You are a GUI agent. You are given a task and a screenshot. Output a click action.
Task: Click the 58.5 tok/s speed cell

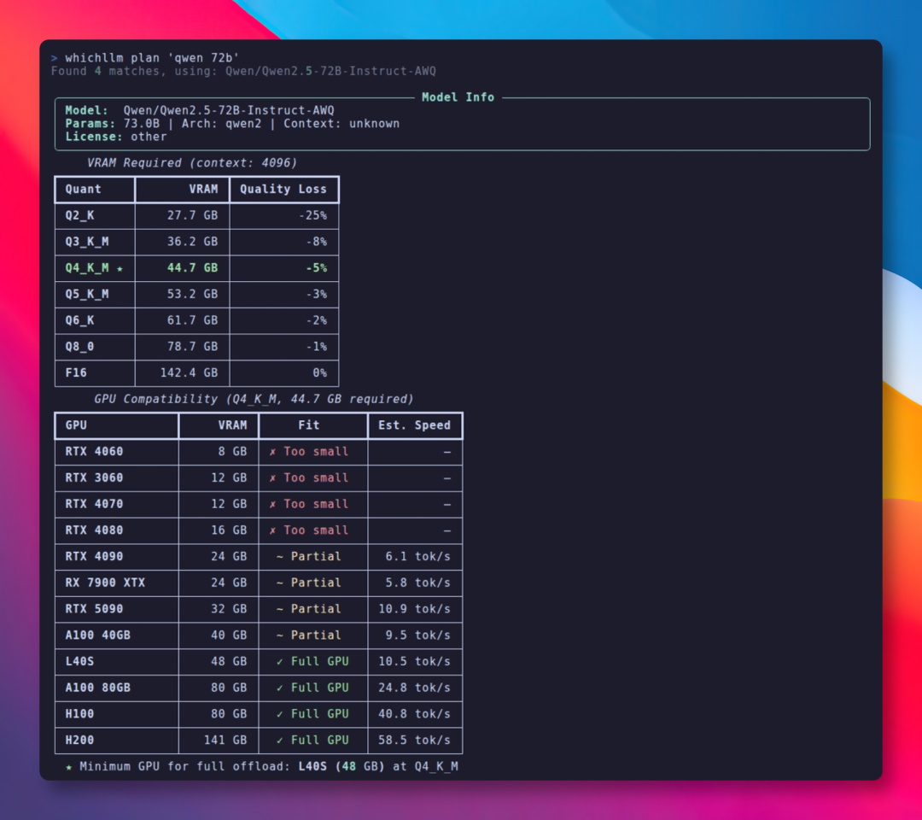[x=414, y=740]
